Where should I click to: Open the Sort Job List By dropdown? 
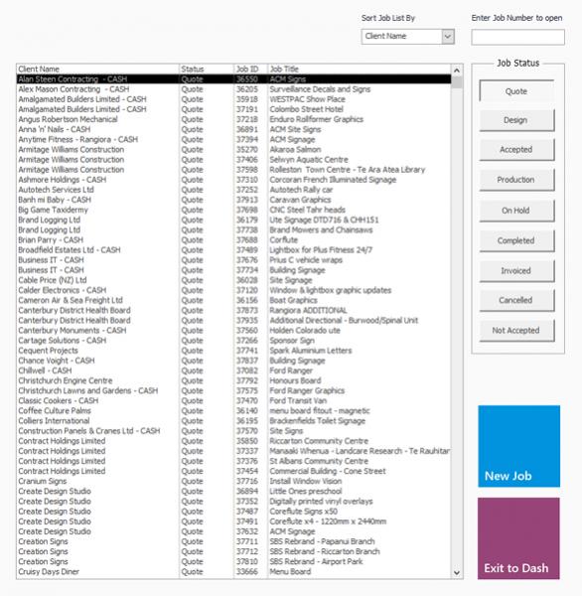click(x=448, y=37)
